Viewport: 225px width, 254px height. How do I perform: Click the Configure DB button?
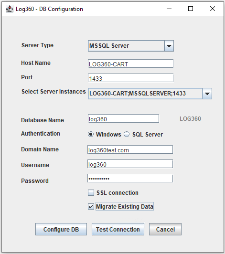pyautogui.click(x=61, y=229)
